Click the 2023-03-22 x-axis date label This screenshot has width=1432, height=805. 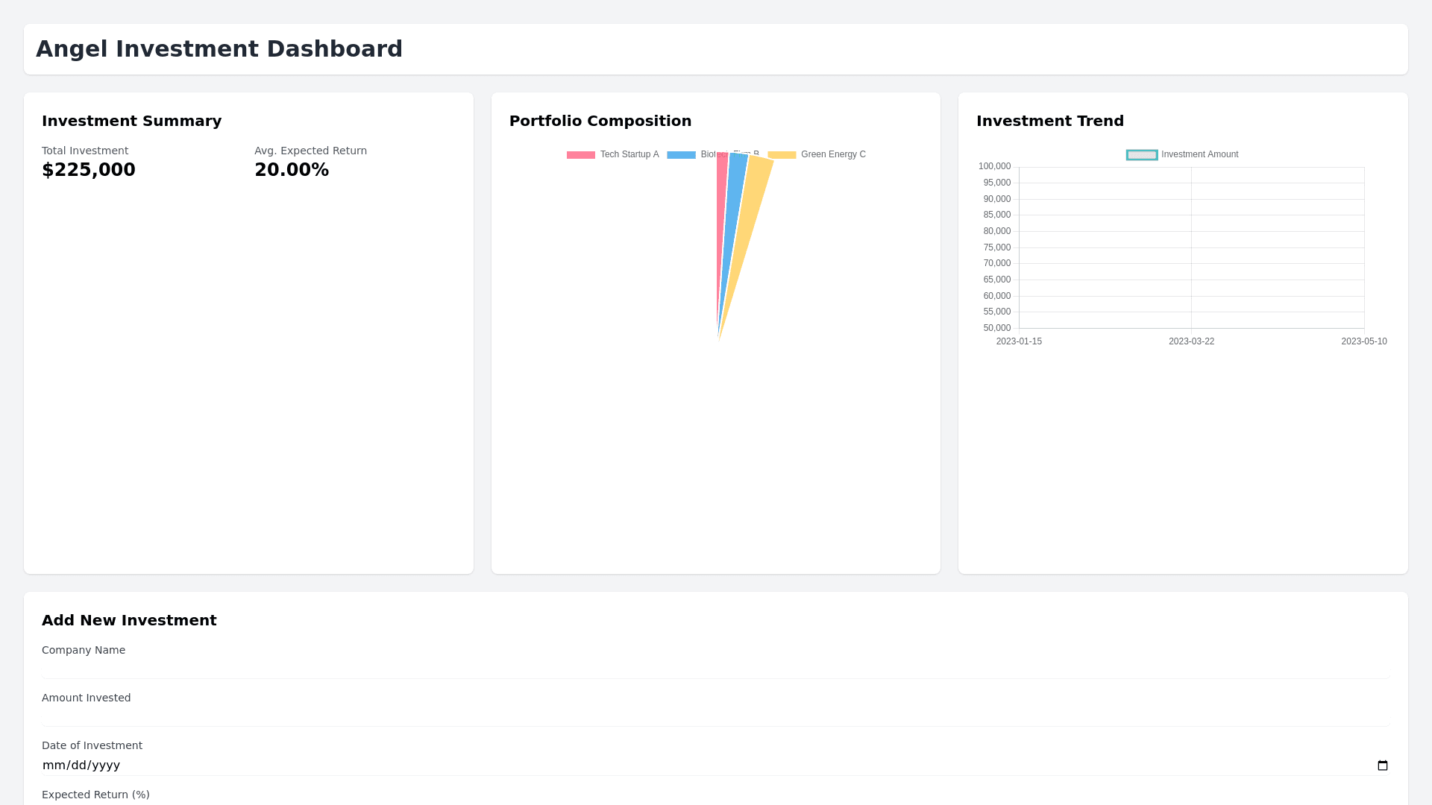pyautogui.click(x=1191, y=341)
